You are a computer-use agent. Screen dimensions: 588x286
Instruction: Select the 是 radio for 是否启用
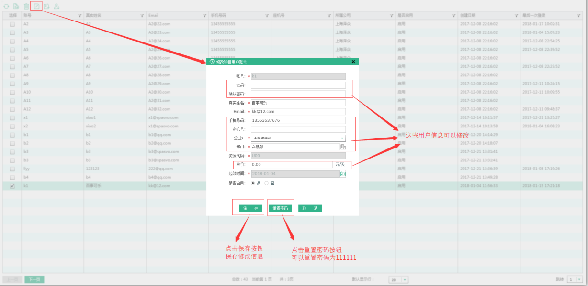click(253, 183)
